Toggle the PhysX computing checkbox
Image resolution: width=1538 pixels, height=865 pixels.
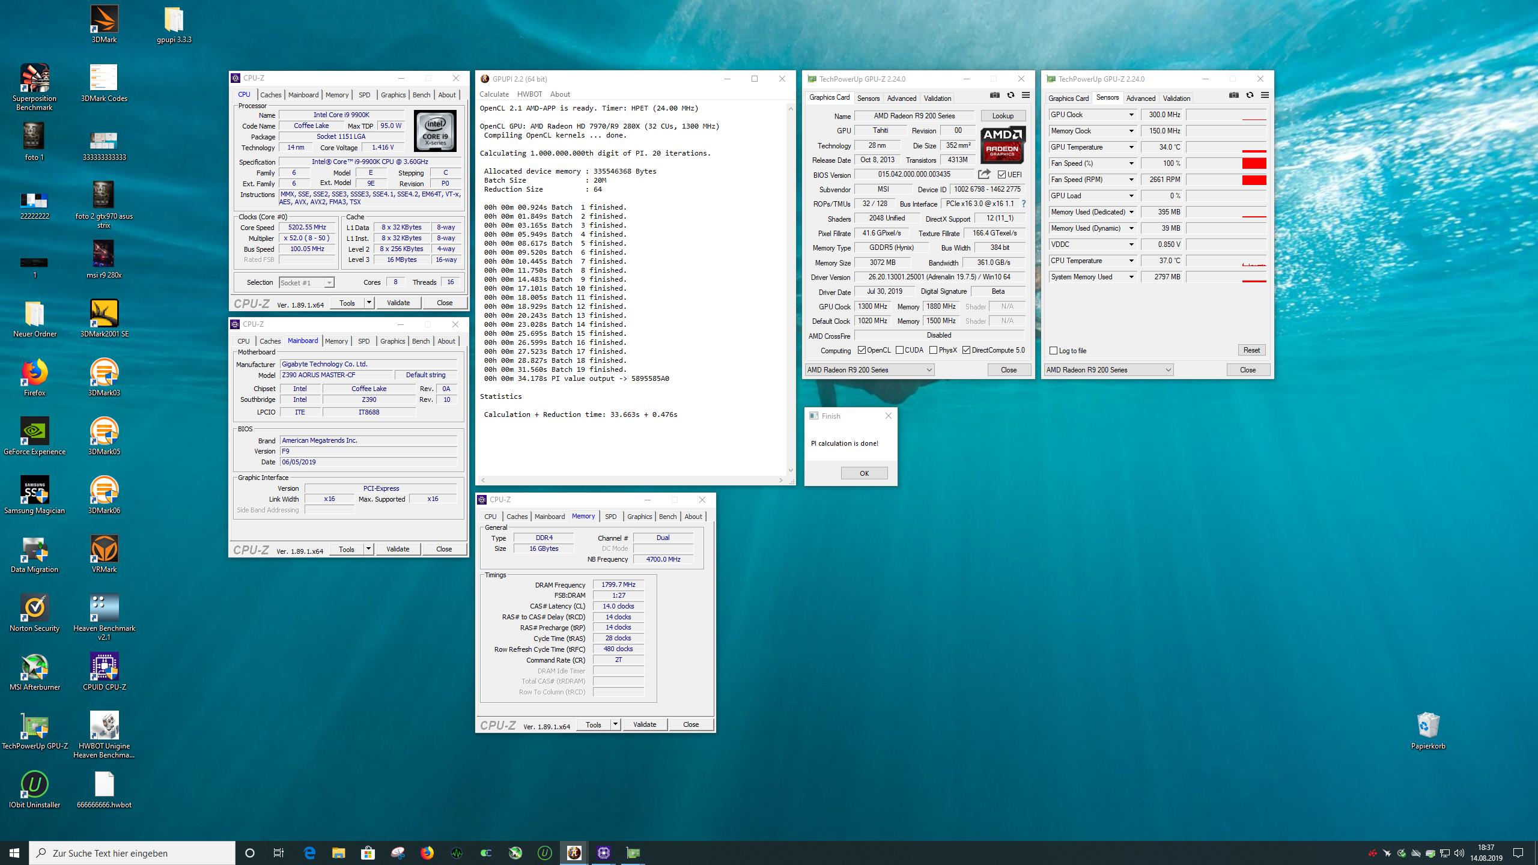click(x=933, y=350)
